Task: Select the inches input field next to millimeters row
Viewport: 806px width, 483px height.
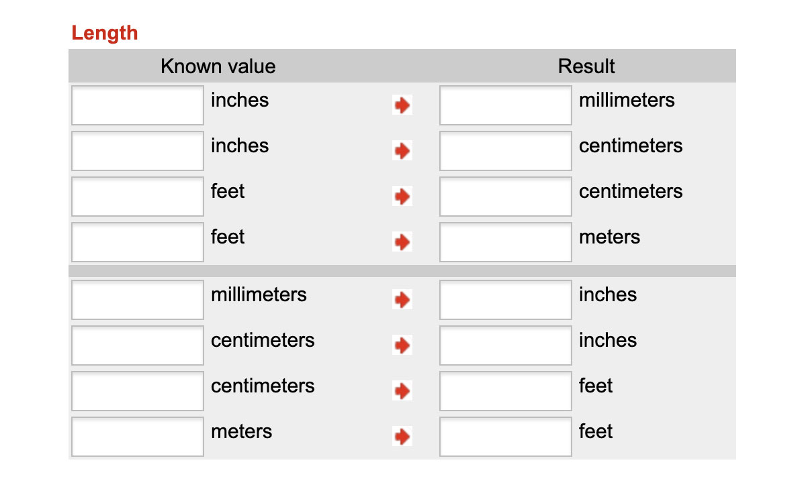Action: click(137, 105)
